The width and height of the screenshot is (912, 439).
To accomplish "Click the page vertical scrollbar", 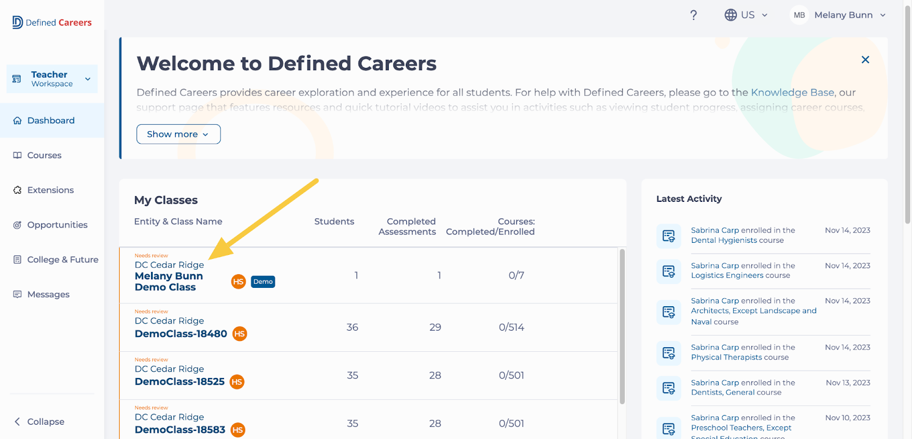I will point(907,114).
